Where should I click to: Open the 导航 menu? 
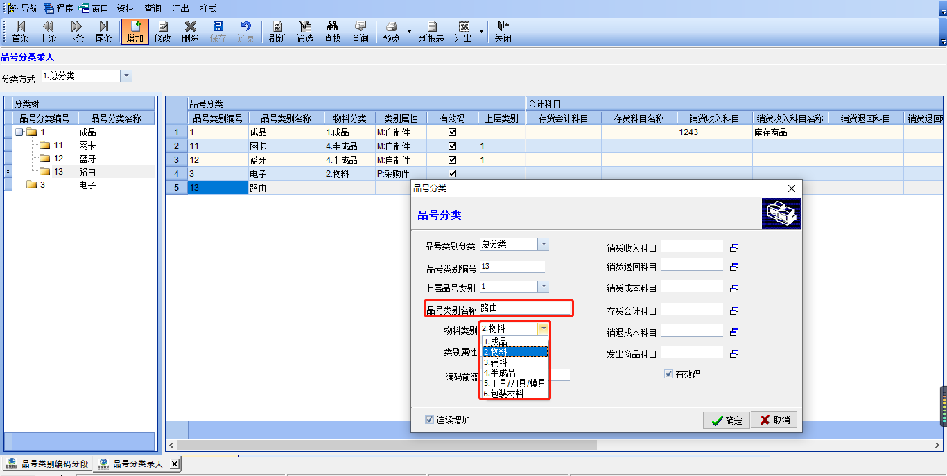[x=23, y=8]
